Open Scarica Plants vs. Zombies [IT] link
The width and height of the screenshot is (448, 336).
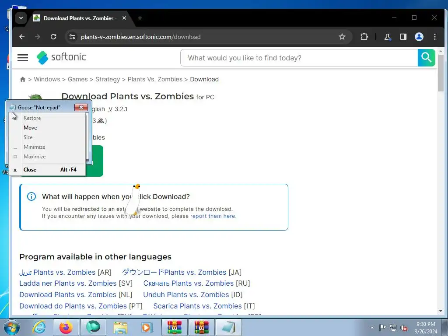(x=204, y=306)
